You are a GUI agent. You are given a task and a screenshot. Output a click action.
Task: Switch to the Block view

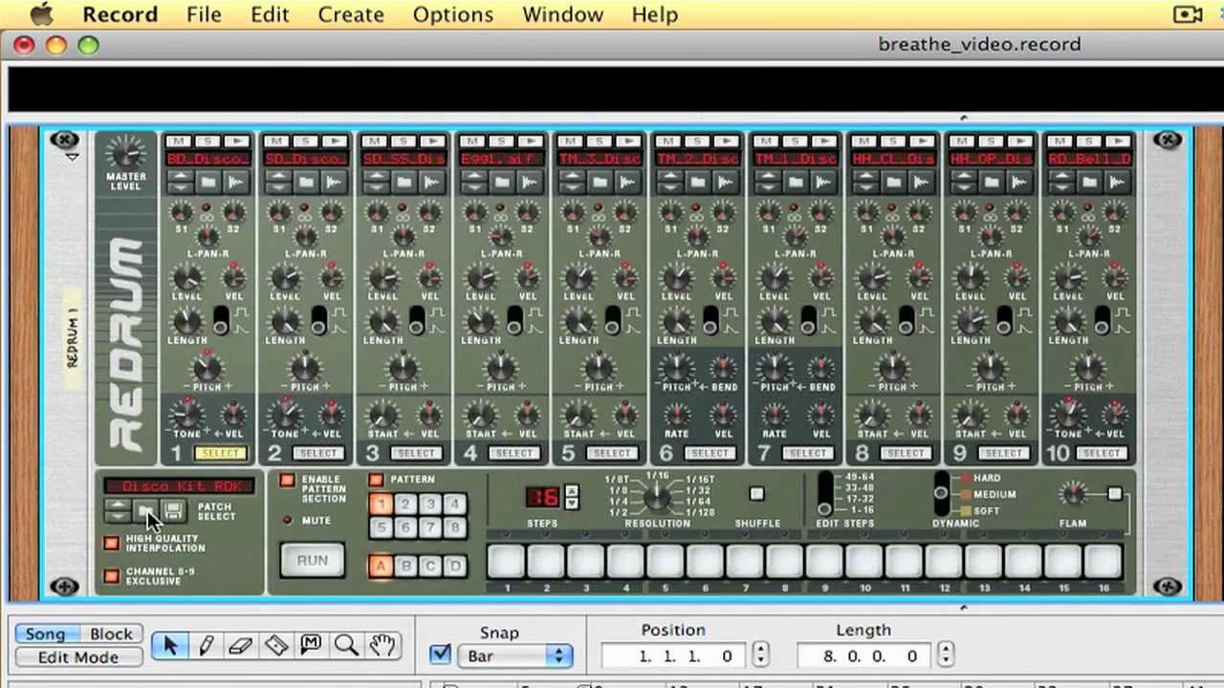click(x=111, y=634)
